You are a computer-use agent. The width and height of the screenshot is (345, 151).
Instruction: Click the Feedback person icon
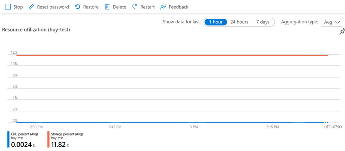point(163,7)
